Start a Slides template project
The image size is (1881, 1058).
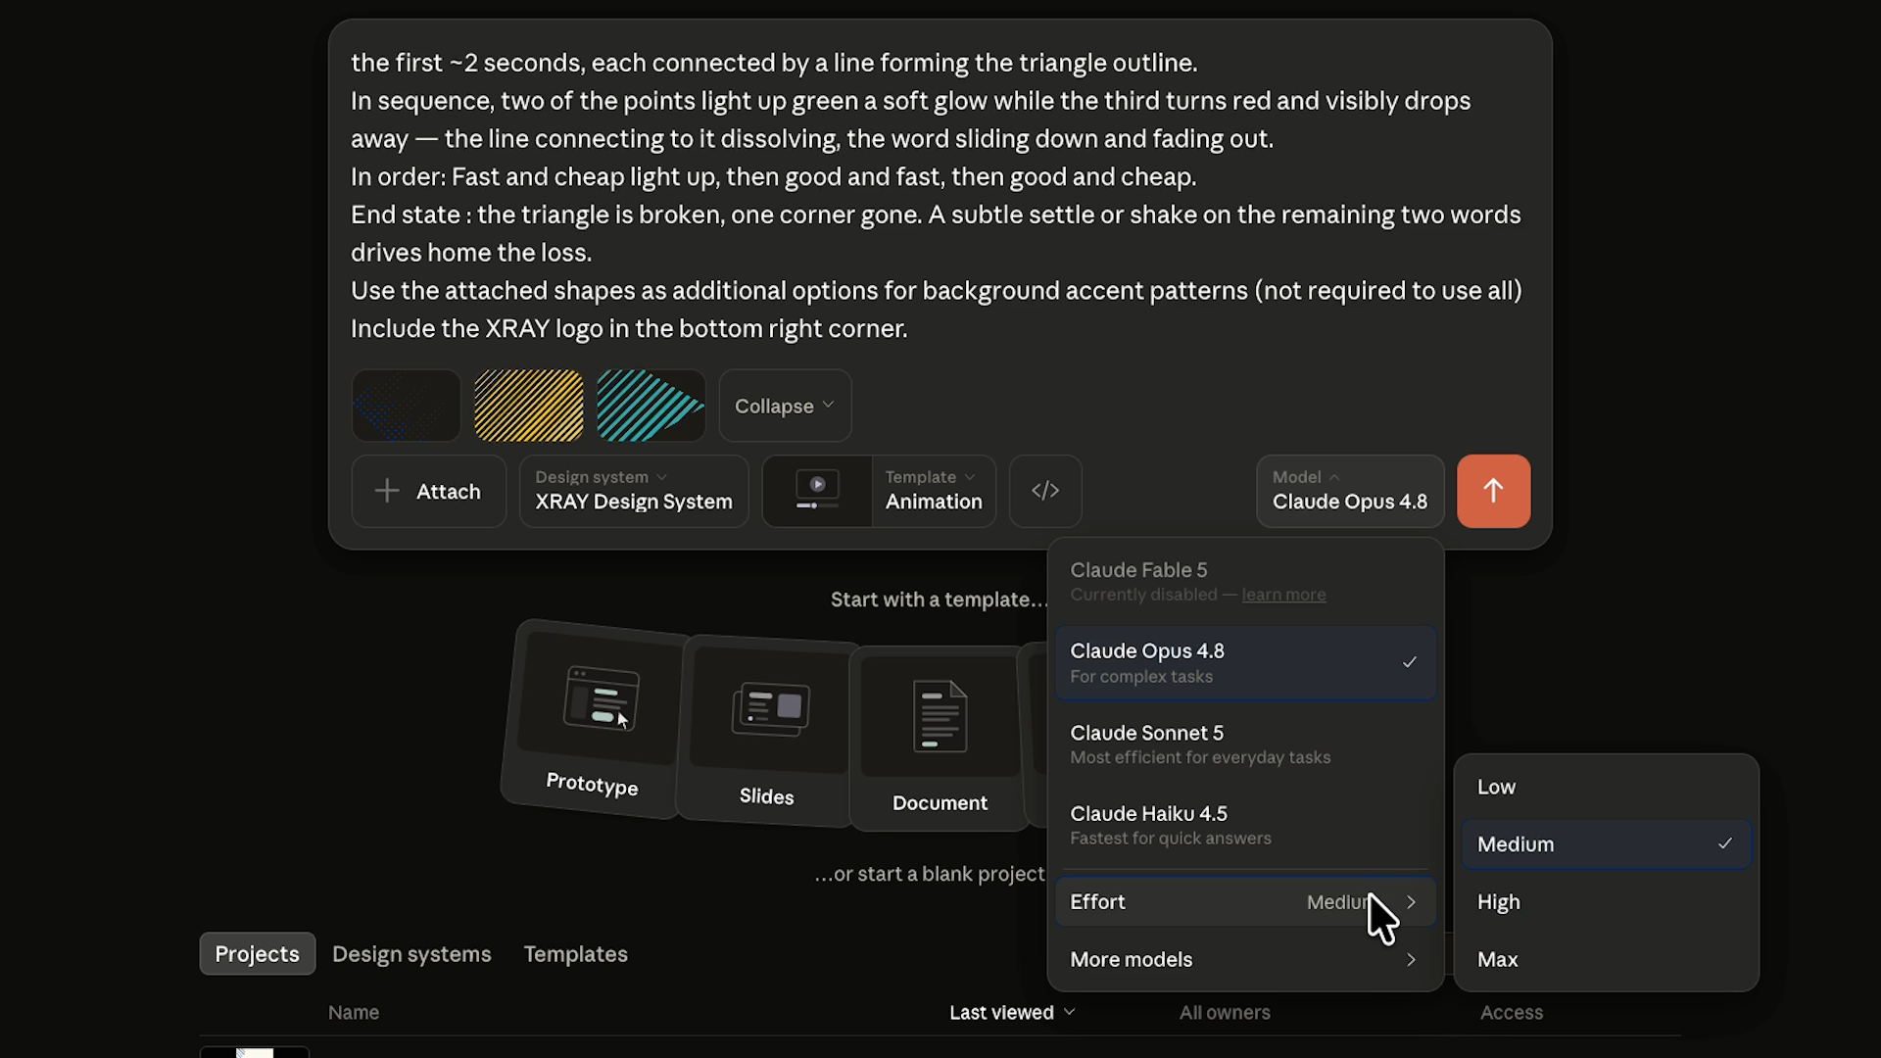[767, 733]
